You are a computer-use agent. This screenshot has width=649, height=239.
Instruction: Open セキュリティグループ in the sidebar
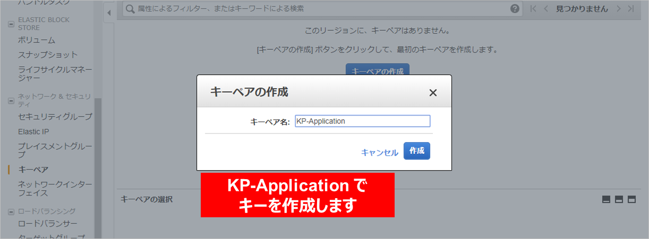pyautogui.click(x=55, y=117)
